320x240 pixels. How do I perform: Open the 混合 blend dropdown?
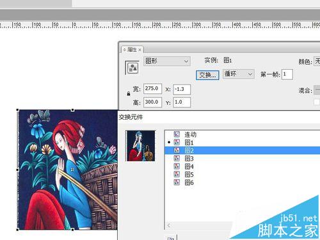tap(317, 90)
